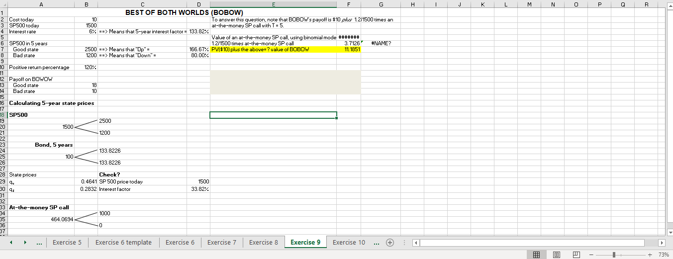Click the 33.82% interest factor check cell
This screenshot has width=673, height=259.
click(199, 188)
